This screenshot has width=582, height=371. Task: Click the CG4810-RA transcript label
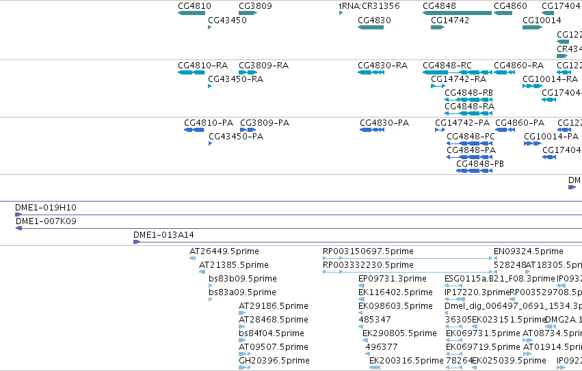202,66
